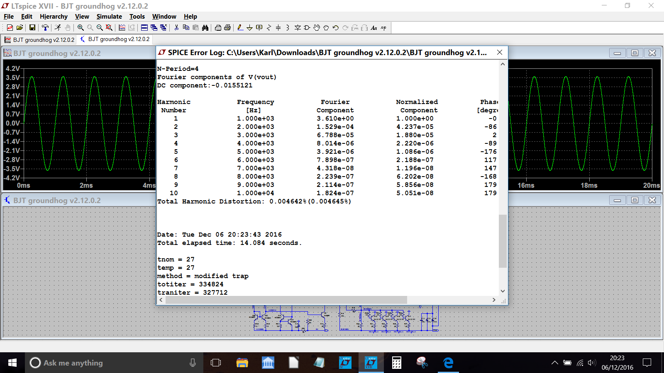Image resolution: width=664 pixels, height=373 pixels.
Task: Click the Zoom Out magnifier icon
Action: point(100,28)
